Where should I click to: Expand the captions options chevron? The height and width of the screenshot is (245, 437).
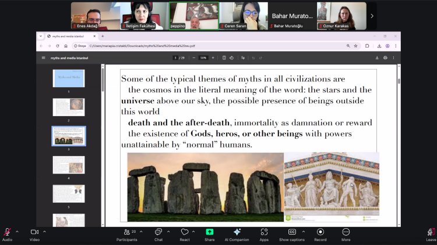point(302,232)
